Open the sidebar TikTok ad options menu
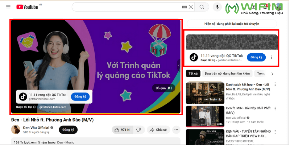290x145 pixels. [x=272, y=57]
